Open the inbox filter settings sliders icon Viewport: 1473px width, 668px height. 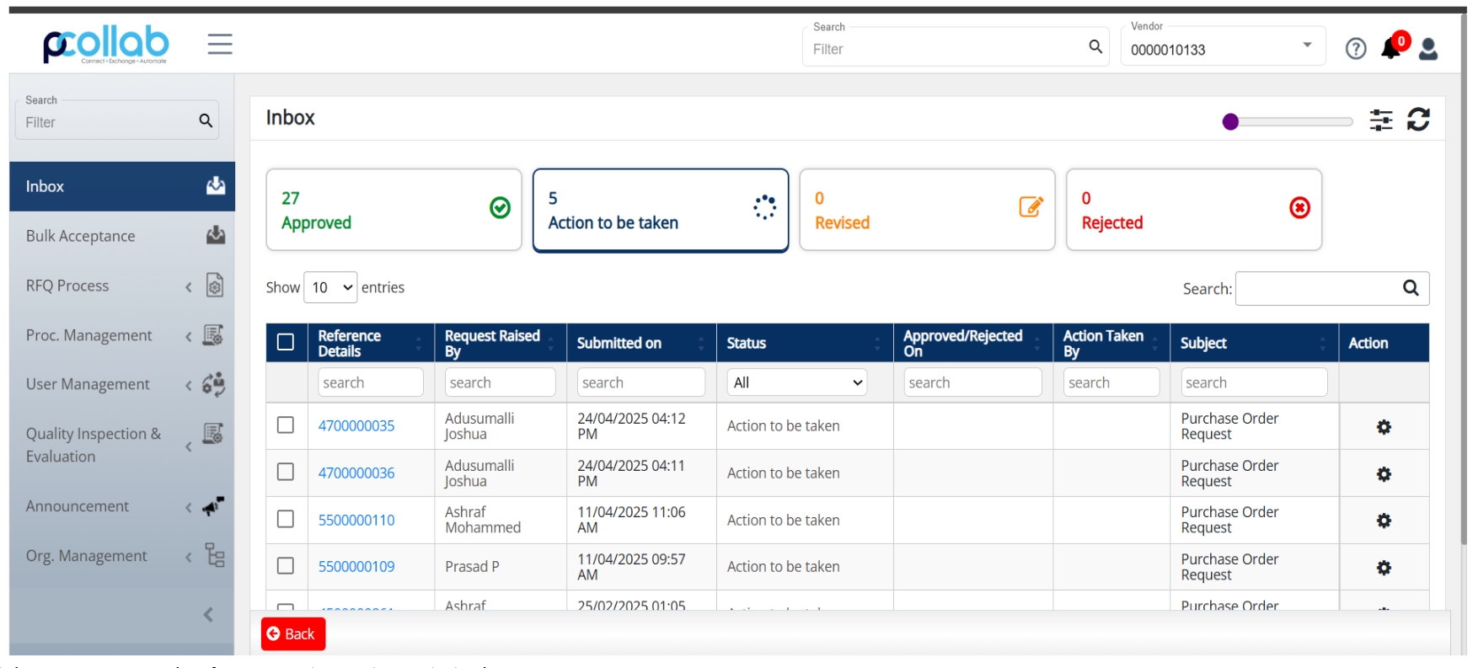[1381, 120]
